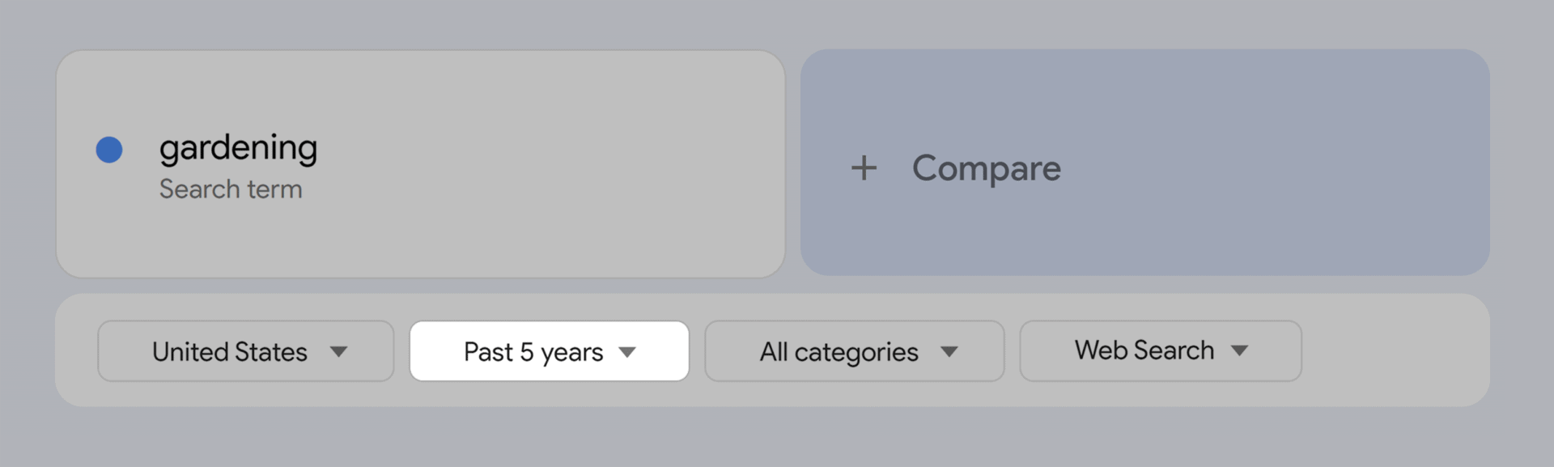This screenshot has height=467, width=1554.
Task: Open the Web Search type dropdown
Action: coord(1160,350)
